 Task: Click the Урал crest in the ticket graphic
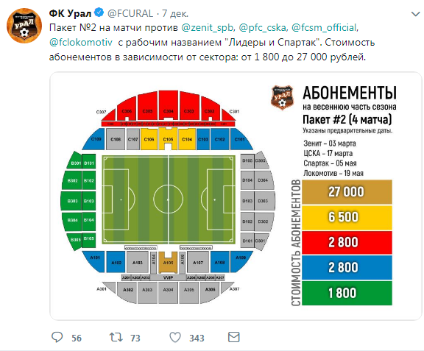[x=282, y=98]
